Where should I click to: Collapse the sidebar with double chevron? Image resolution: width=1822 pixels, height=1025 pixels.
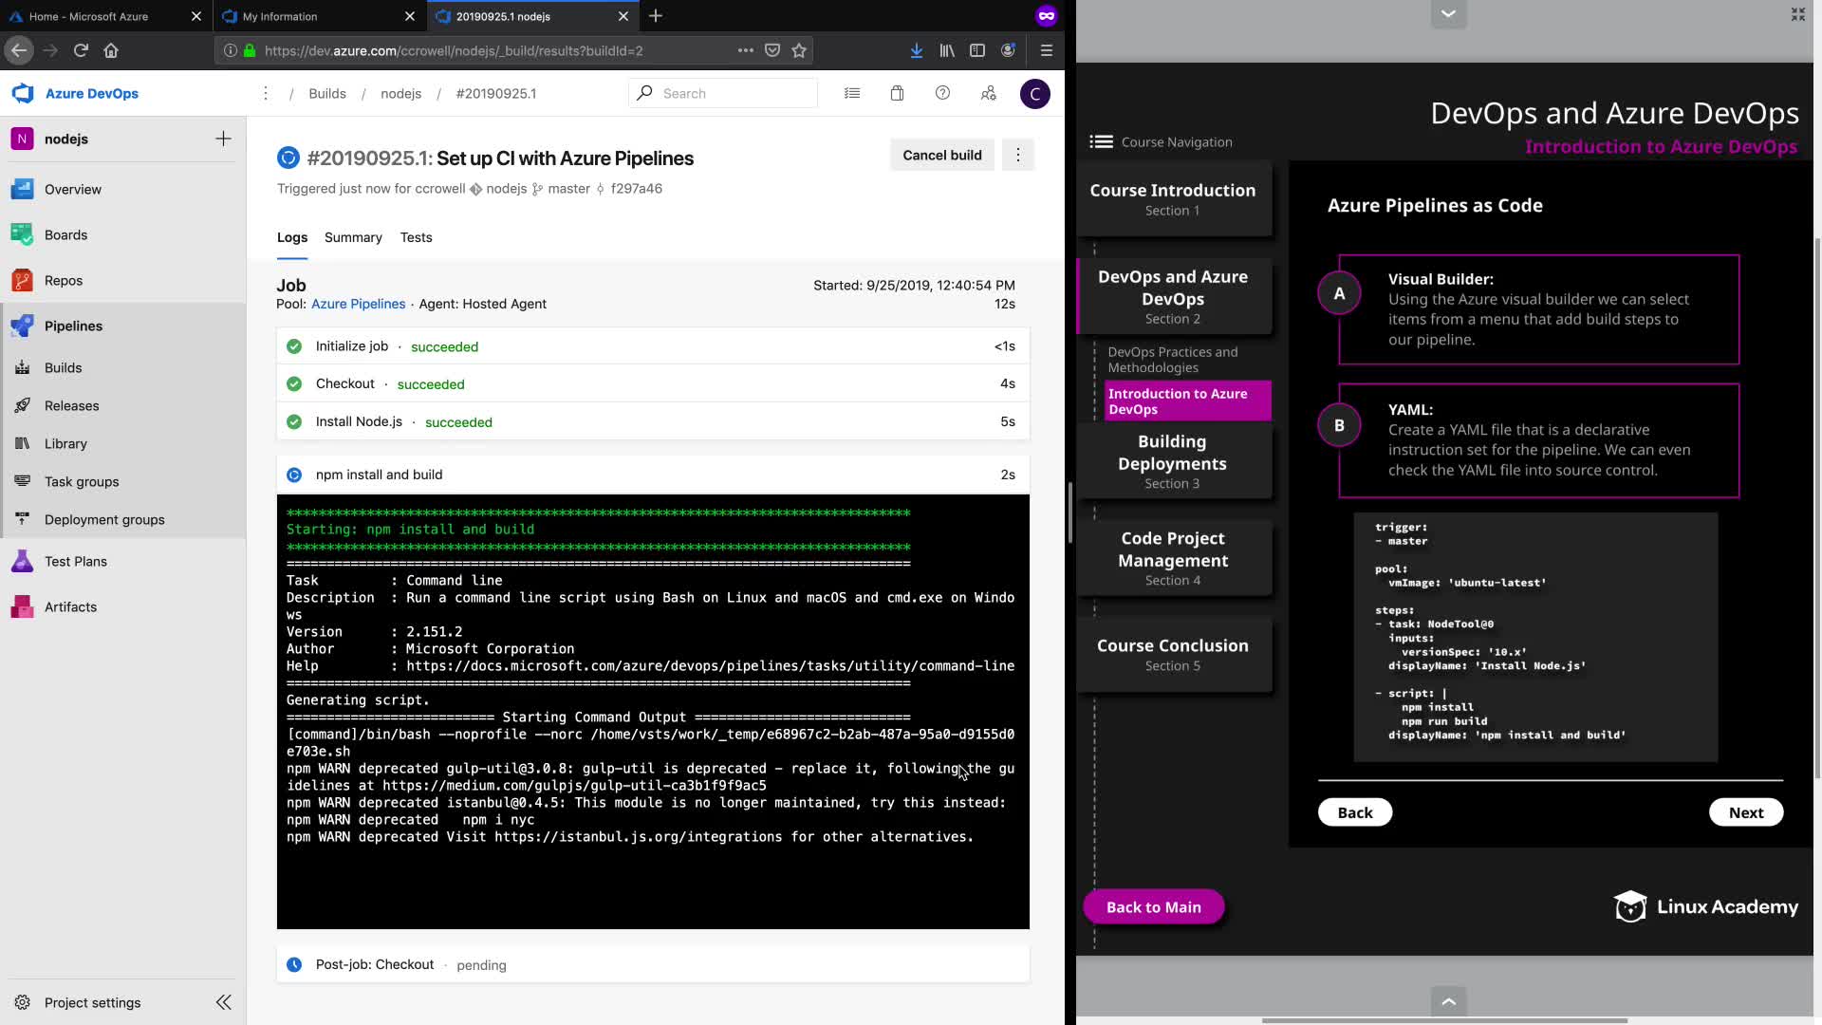click(224, 1002)
